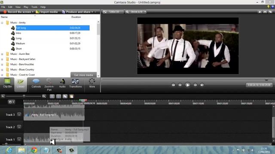Click the Cut button on timeline toolbar
The height and width of the screenshot is (154, 275).
[52, 96]
